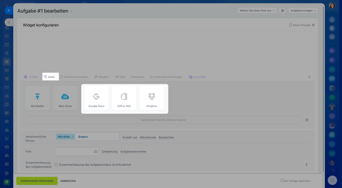Open shopping cart icon in left sidebar
Viewport: 342px width, 188px height.
(7, 138)
